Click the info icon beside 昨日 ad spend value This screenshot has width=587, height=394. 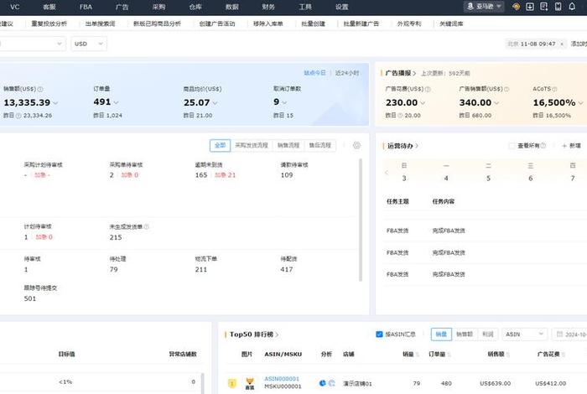[400, 116]
